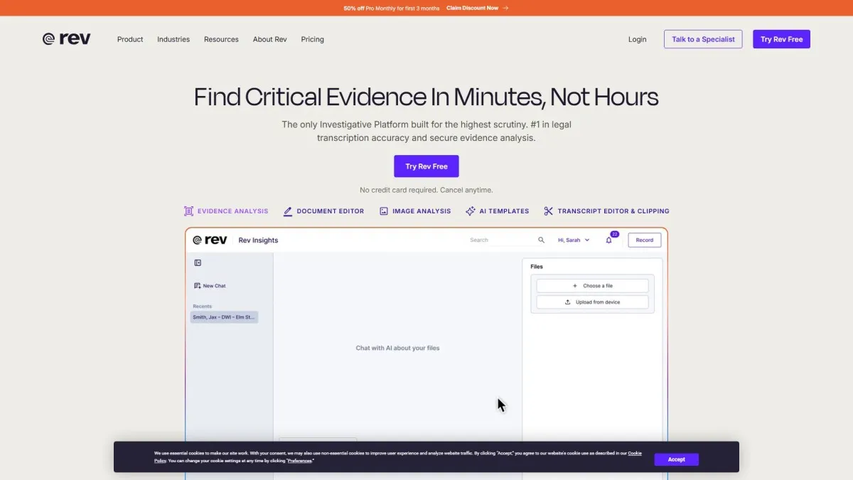Image resolution: width=853 pixels, height=480 pixels.
Task: Select the Evidence Analysis tab
Action: pyautogui.click(x=226, y=211)
